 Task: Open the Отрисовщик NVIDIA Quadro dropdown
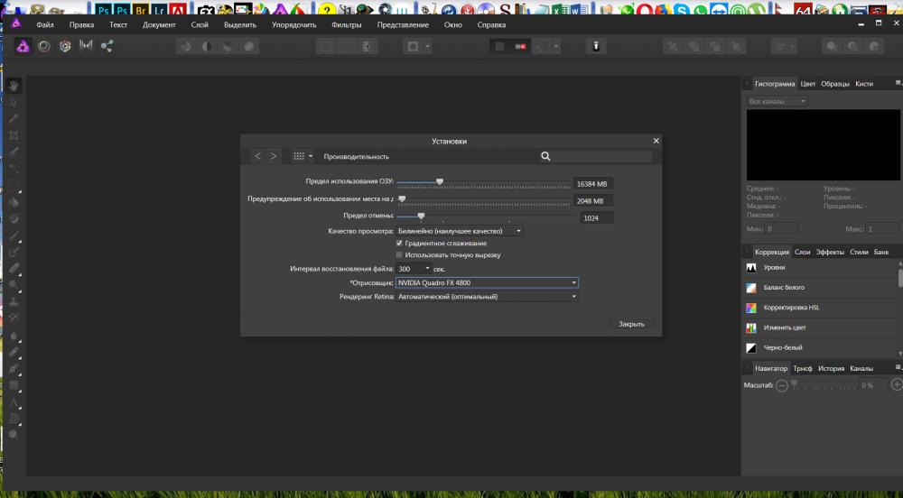[487, 283]
